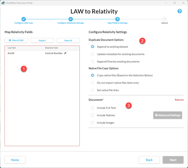The image size is (188, 168).
Task: Go Back to previous step
Action: point(149,160)
